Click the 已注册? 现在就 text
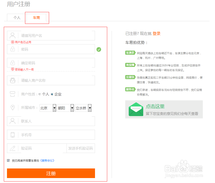 tap(139, 33)
